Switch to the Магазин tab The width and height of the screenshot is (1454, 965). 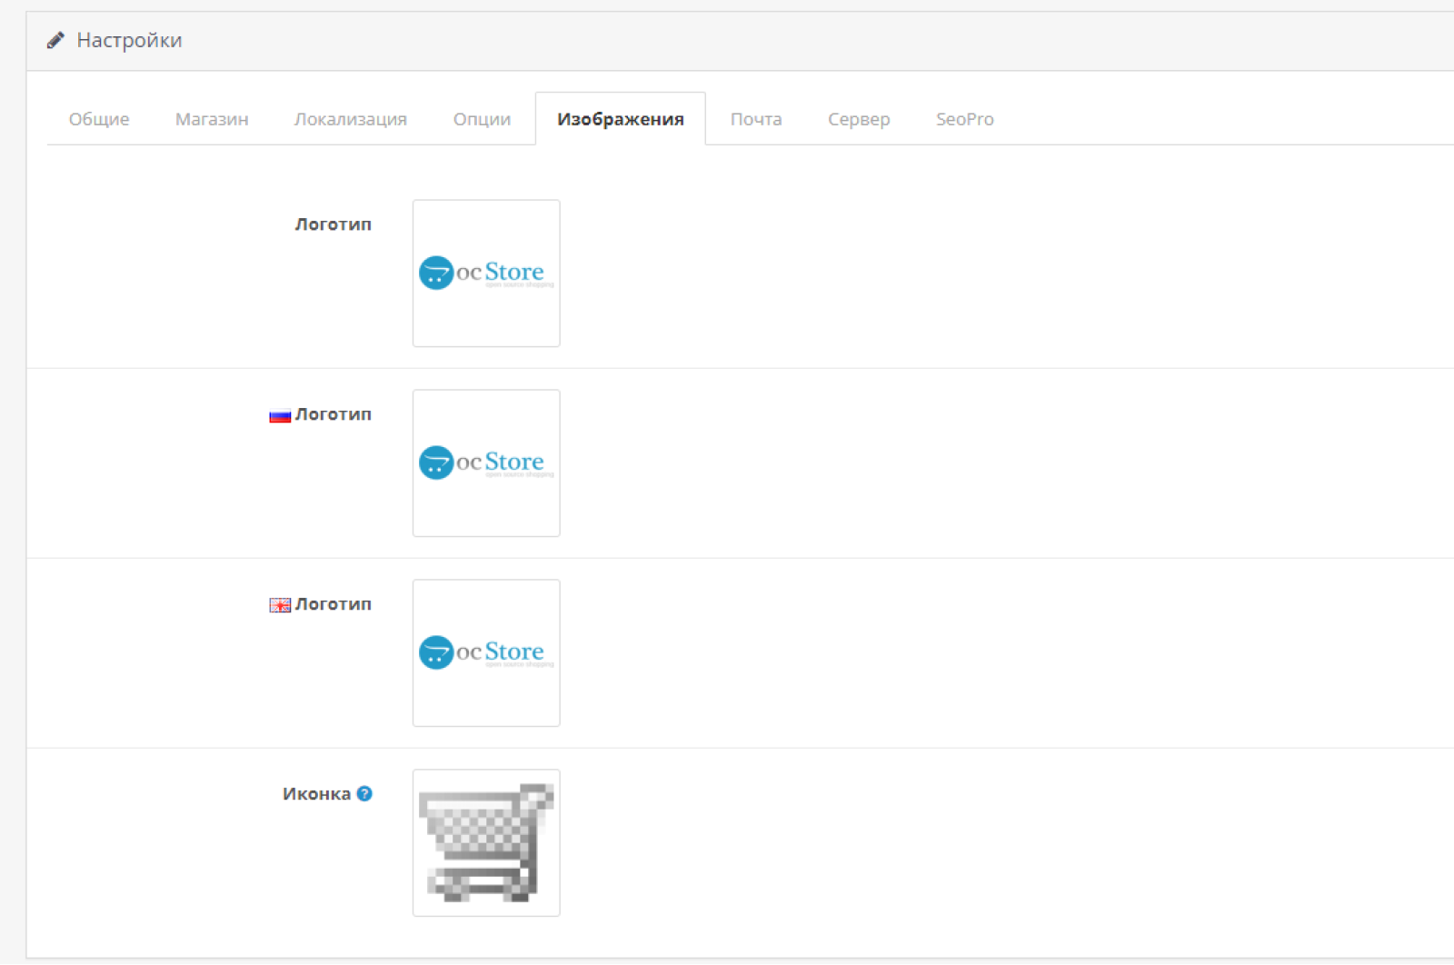coord(212,119)
